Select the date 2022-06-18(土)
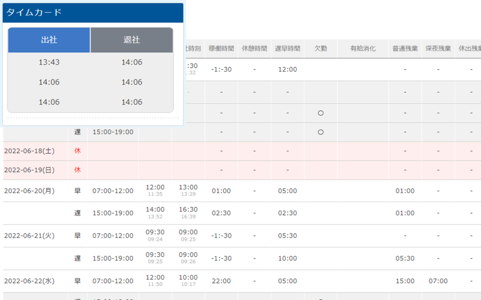The image size is (481, 300). (29, 151)
